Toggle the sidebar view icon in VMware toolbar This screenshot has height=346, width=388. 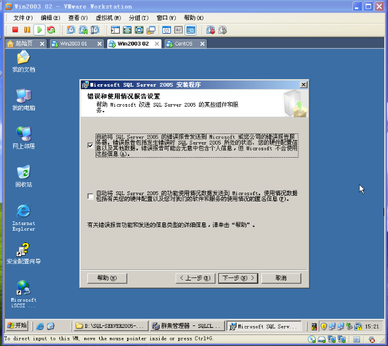tap(115, 30)
